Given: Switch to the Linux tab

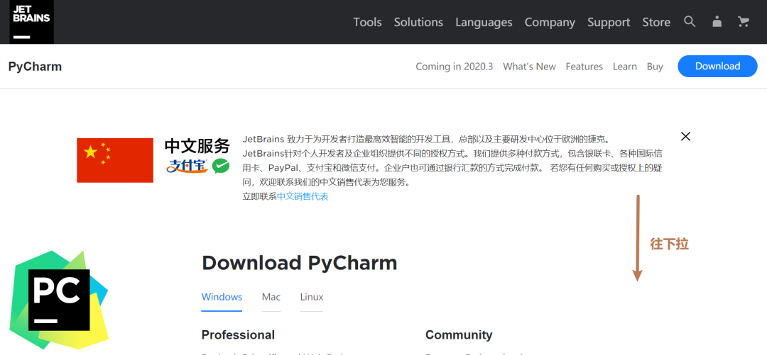Looking at the screenshot, I should [312, 297].
